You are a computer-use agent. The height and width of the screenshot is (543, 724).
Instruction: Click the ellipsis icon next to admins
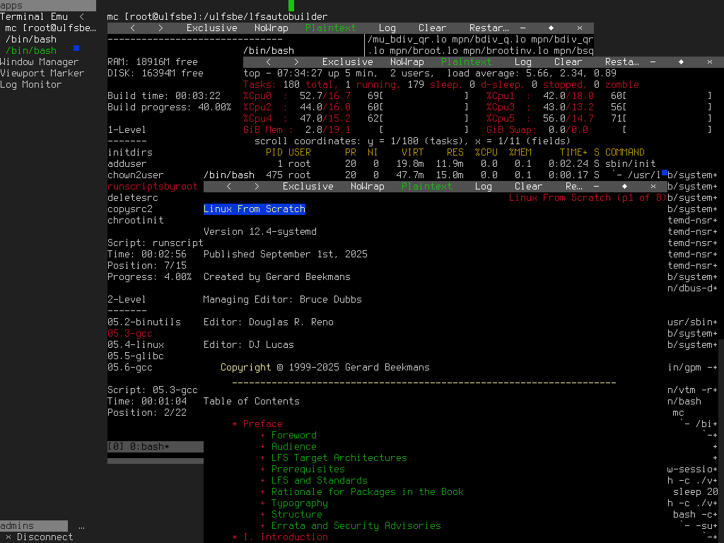[82, 526]
